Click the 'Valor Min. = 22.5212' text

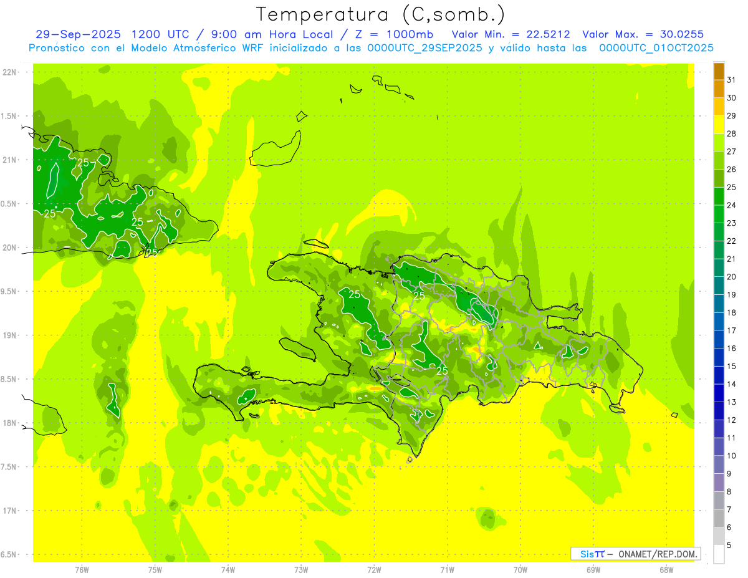click(x=511, y=34)
